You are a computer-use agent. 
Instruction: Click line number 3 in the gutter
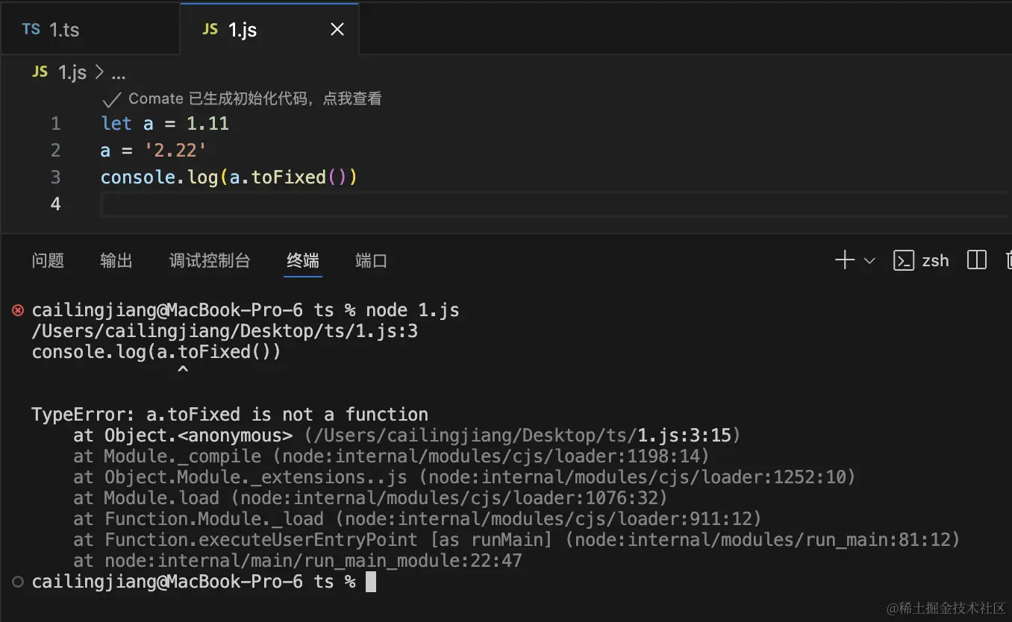click(55, 177)
